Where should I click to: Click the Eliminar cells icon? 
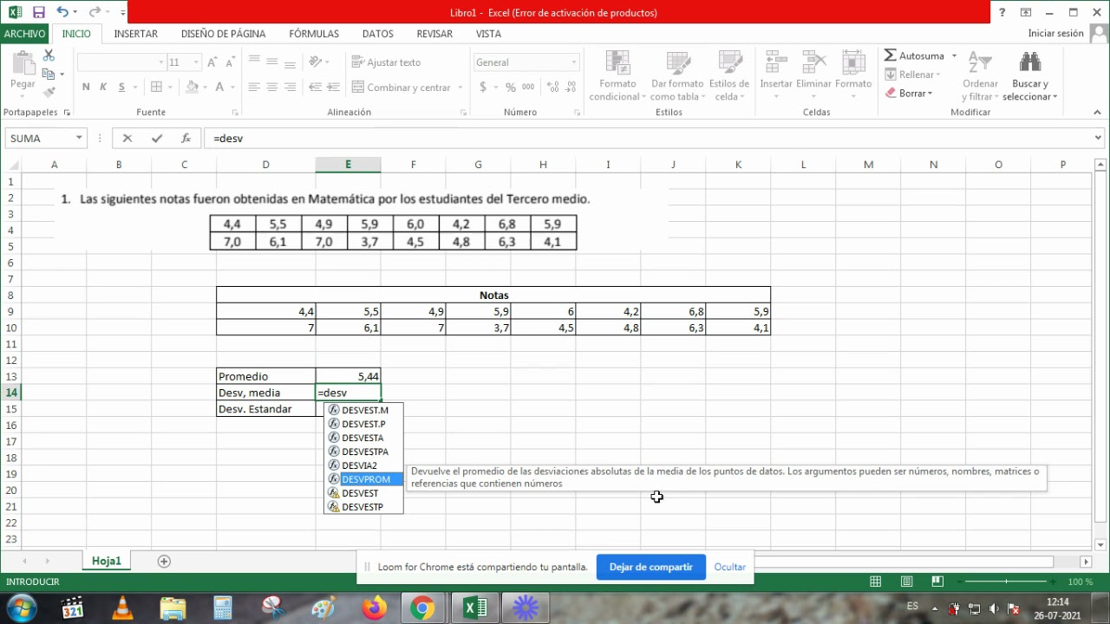[x=814, y=62]
